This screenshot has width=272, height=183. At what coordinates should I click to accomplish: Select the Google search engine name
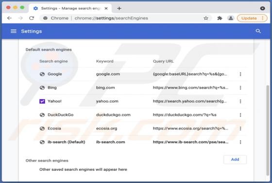(55, 74)
